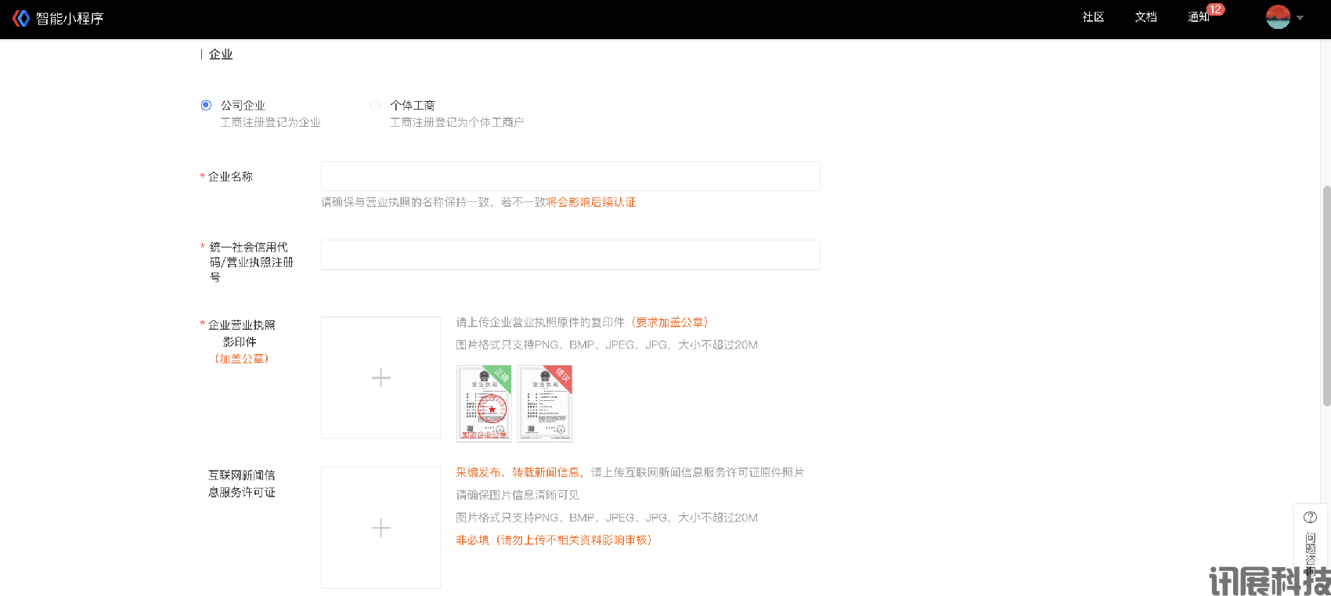This screenshot has height=596, width=1331.
Task: Click the 企业名称 input field
Action: 570,176
